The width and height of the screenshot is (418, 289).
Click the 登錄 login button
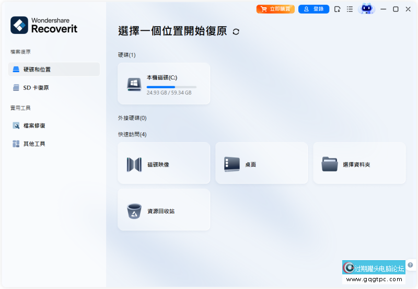click(313, 9)
